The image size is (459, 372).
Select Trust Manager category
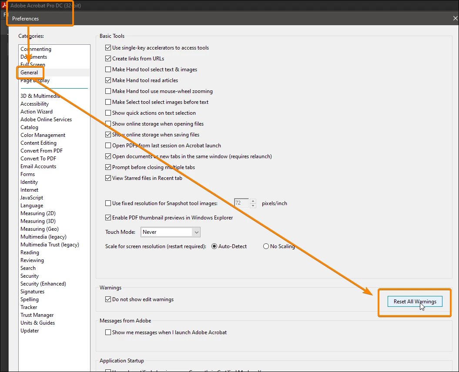[x=37, y=315]
